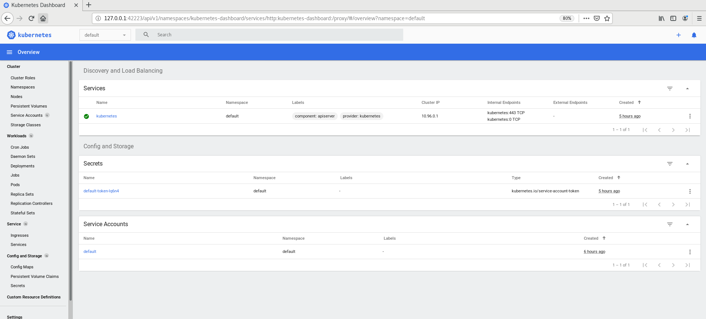Viewport: 706px width, 319px height.
Task: Collapse the Services card
Action: pyautogui.click(x=687, y=88)
